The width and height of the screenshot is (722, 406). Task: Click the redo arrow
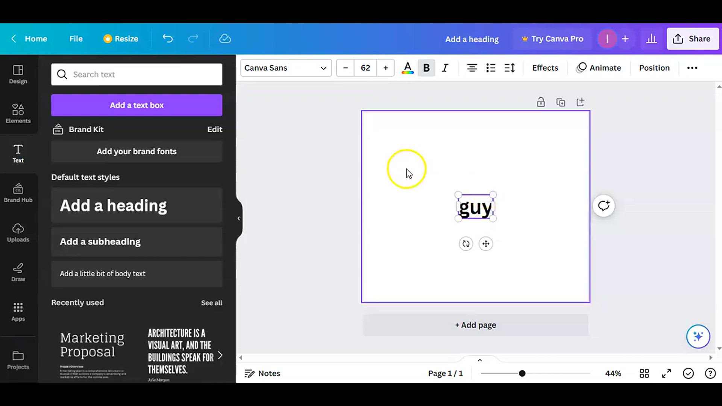coord(193,39)
